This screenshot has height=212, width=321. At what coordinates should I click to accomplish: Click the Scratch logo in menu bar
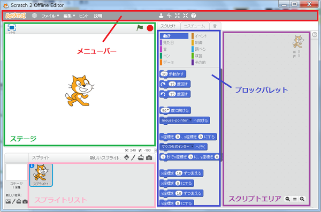16,16
